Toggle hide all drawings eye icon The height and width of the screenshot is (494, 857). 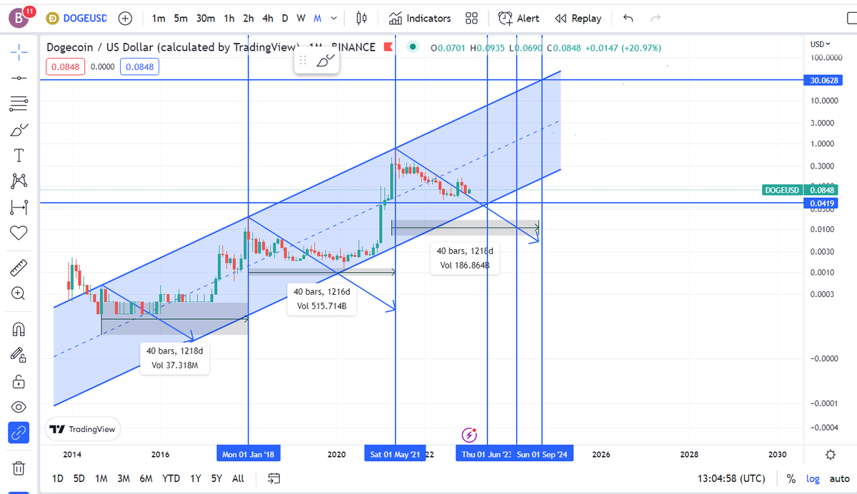coord(19,407)
